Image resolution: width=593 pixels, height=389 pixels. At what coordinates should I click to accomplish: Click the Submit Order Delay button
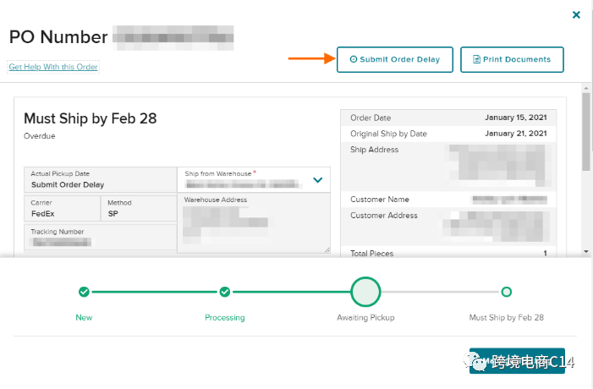click(394, 59)
